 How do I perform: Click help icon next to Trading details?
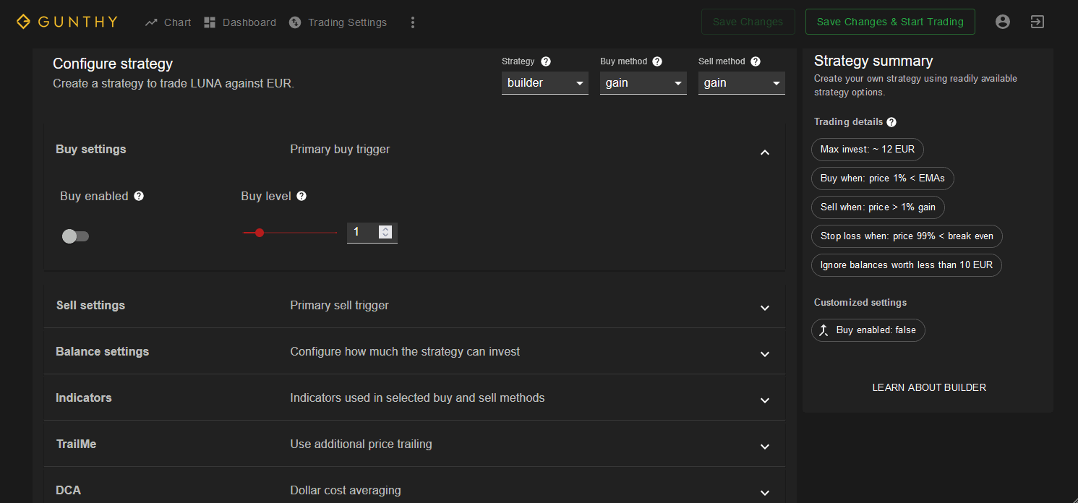[891, 122]
